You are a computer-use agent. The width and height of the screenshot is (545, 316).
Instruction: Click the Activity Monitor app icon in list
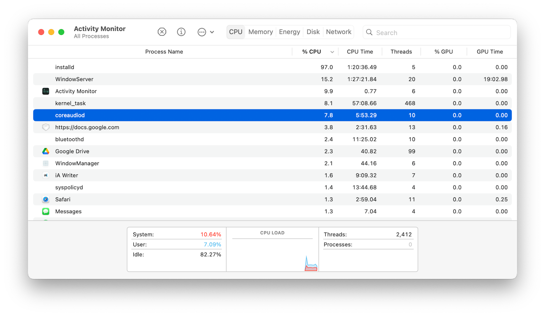coord(46,91)
